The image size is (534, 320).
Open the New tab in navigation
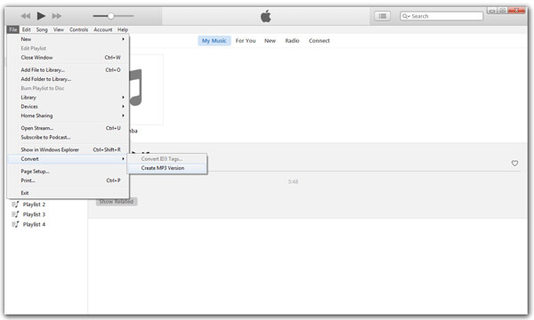[x=270, y=41]
